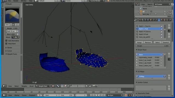Open the Scene properties tab
Viewport: 175px width, 98px height.
pyautogui.click(x=145, y=20)
